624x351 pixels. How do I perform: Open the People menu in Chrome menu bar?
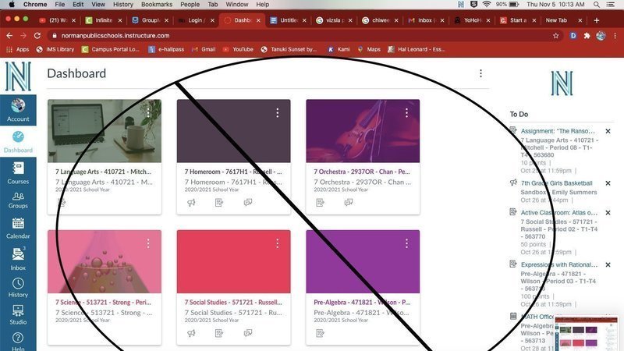point(190,5)
